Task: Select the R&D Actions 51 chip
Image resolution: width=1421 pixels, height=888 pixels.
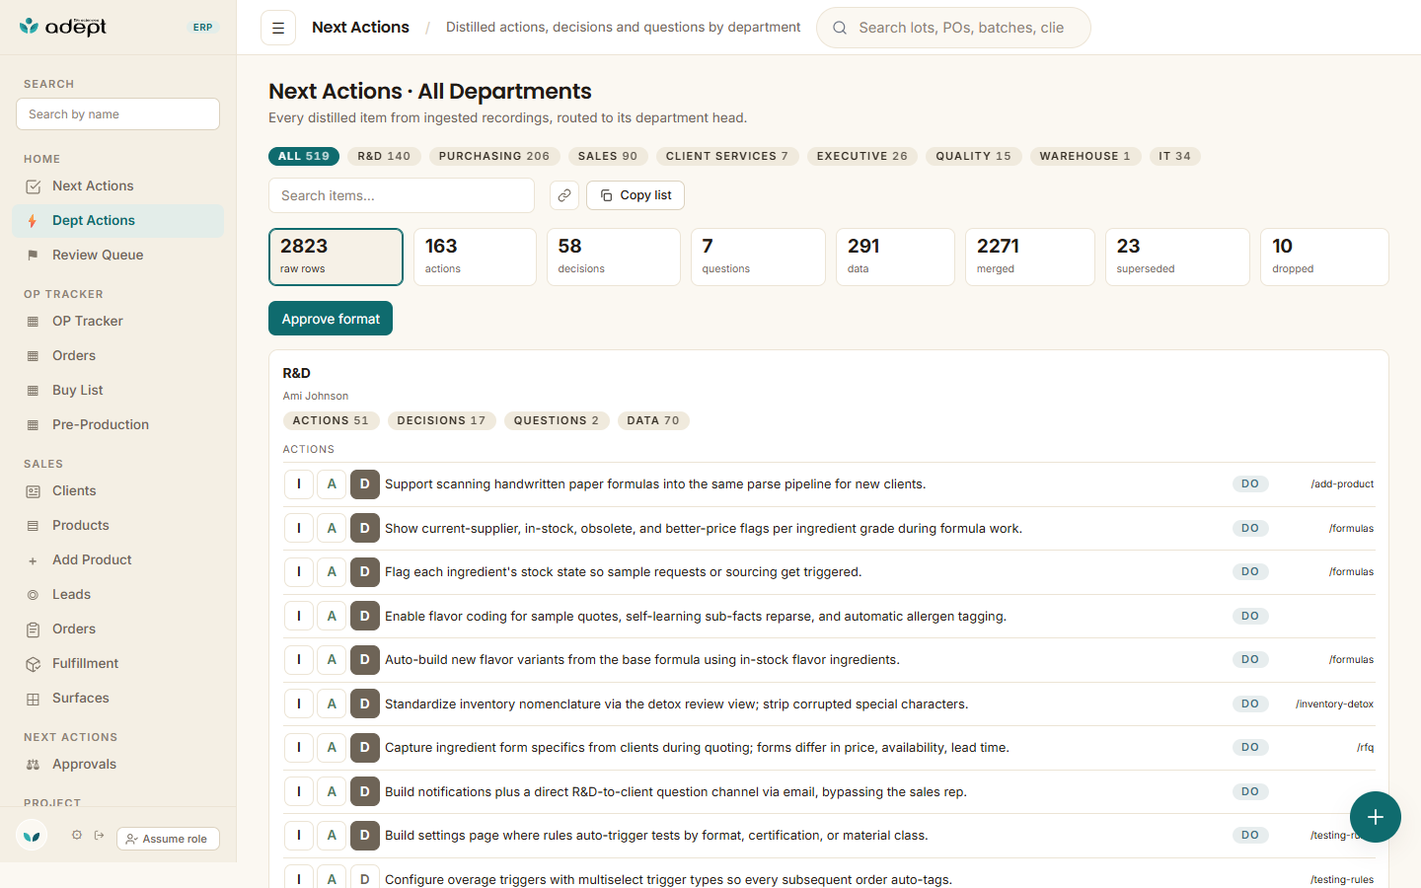Action: 331,420
